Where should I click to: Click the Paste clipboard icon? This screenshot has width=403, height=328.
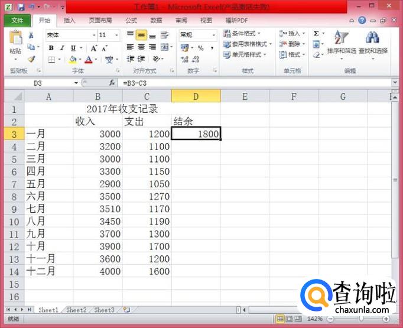point(16,38)
